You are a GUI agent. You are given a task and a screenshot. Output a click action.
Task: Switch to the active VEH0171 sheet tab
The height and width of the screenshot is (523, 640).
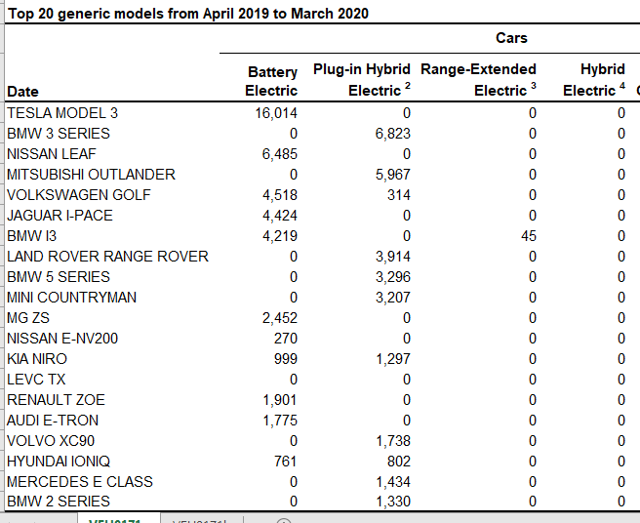point(118,519)
